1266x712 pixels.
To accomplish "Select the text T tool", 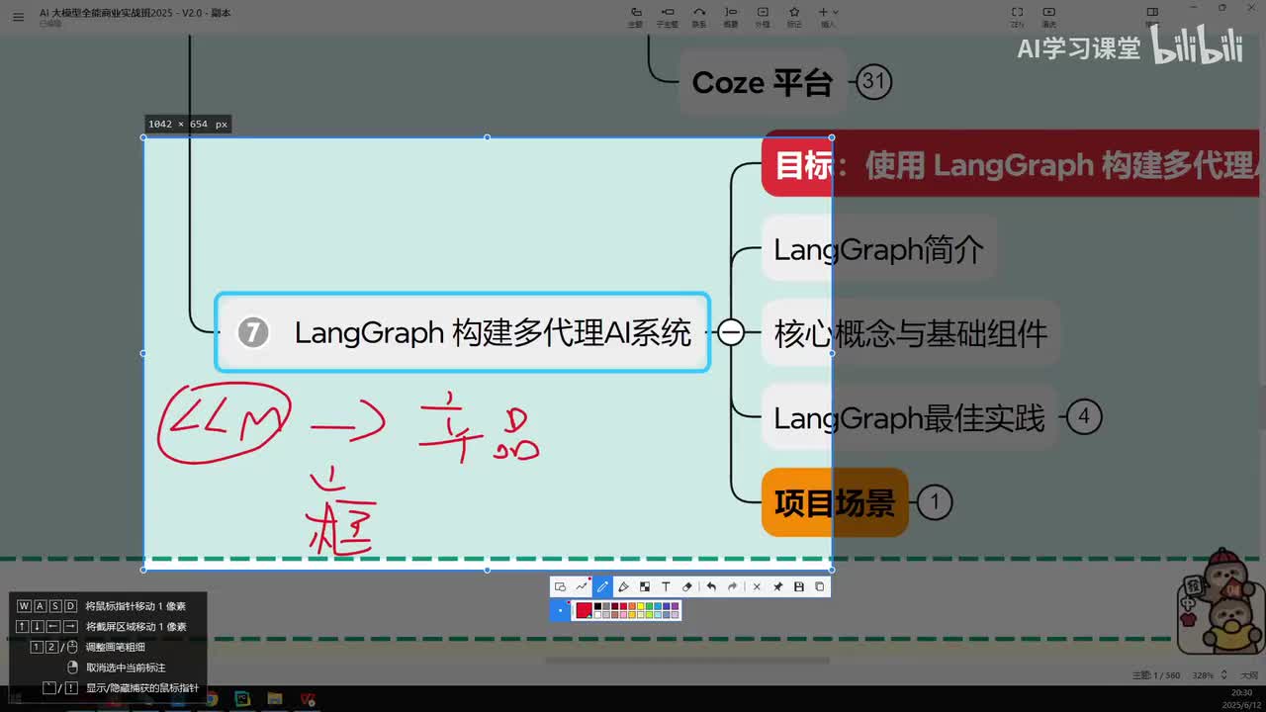I will point(666,586).
